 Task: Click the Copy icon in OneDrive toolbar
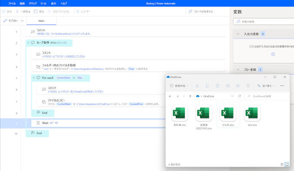click(207, 86)
